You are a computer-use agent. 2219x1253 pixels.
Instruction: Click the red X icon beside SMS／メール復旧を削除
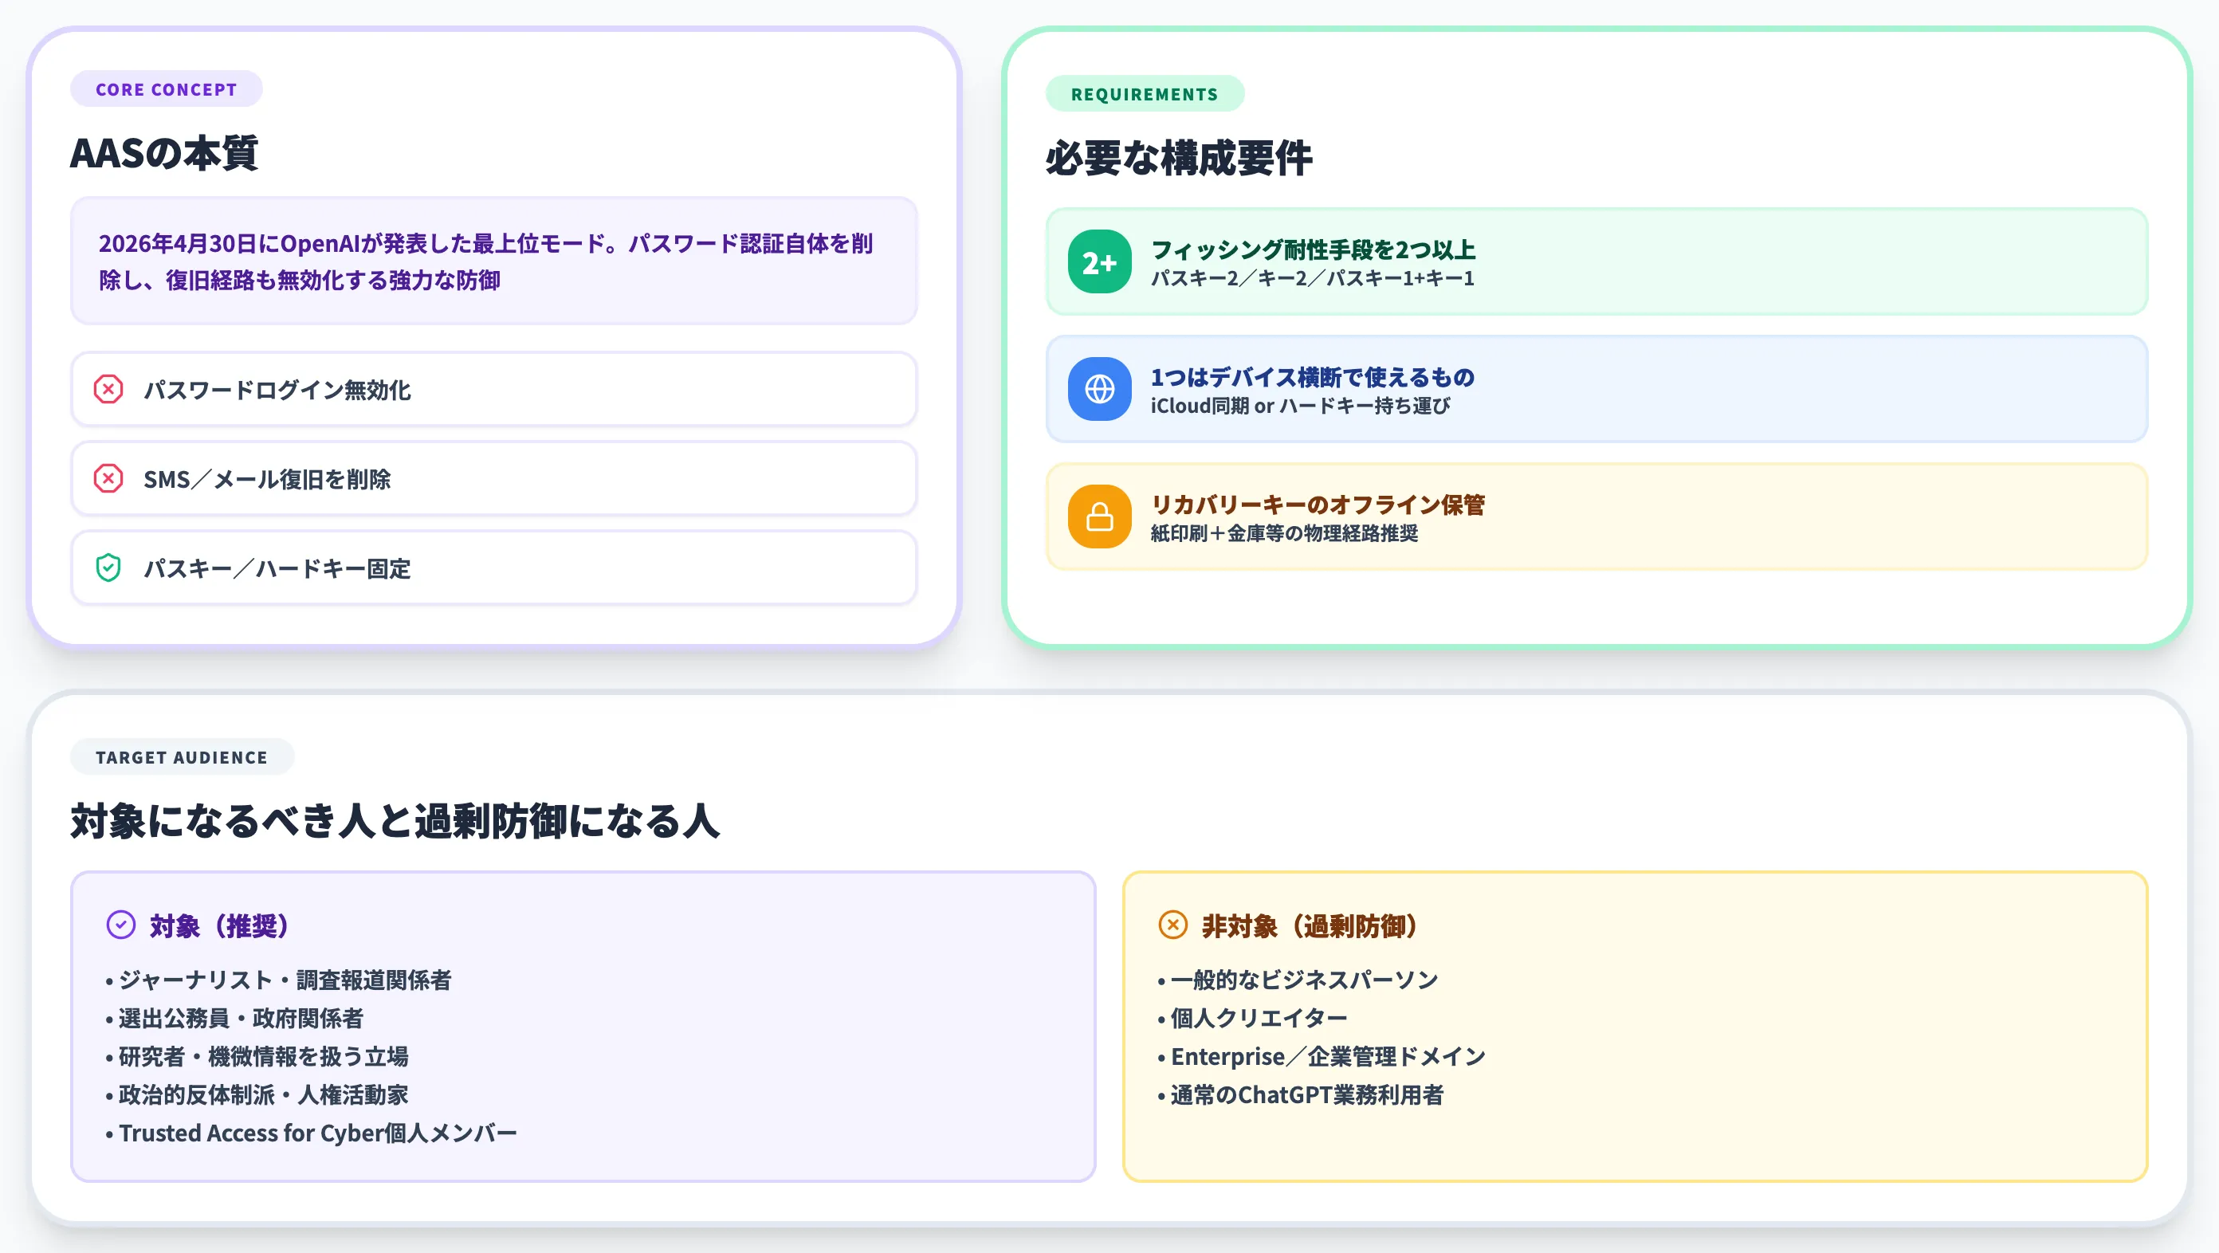click(x=108, y=479)
